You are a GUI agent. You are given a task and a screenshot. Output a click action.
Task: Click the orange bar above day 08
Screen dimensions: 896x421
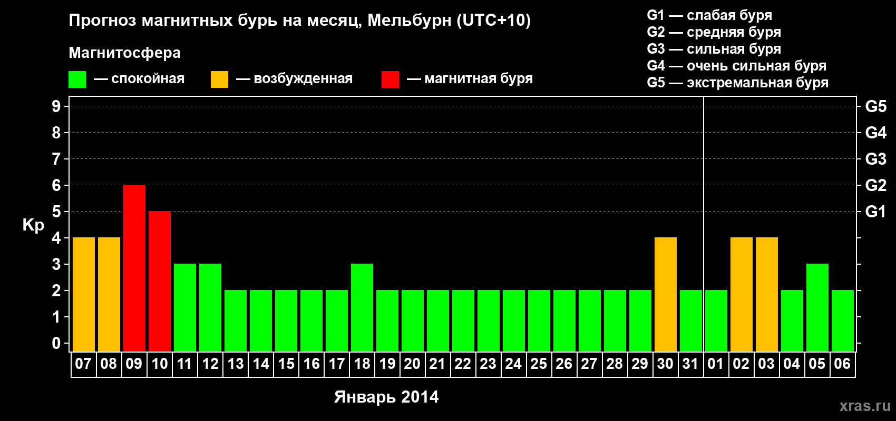(x=109, y=294)
